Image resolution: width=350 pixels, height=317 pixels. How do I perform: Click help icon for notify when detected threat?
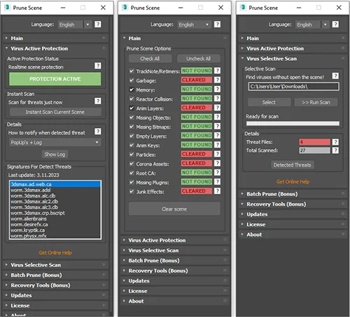click(x=98, y=132)
